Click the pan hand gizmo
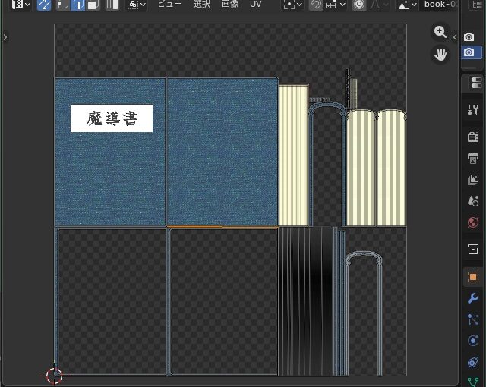Image resolution: width=486 pixels, height=387 pixels. coord(440,55)
